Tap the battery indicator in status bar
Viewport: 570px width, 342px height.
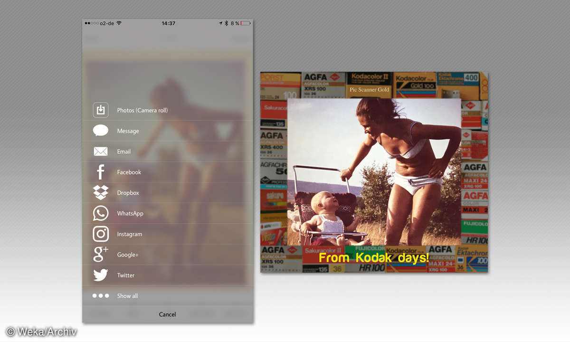pyautogui.click(x=246, y=23)
